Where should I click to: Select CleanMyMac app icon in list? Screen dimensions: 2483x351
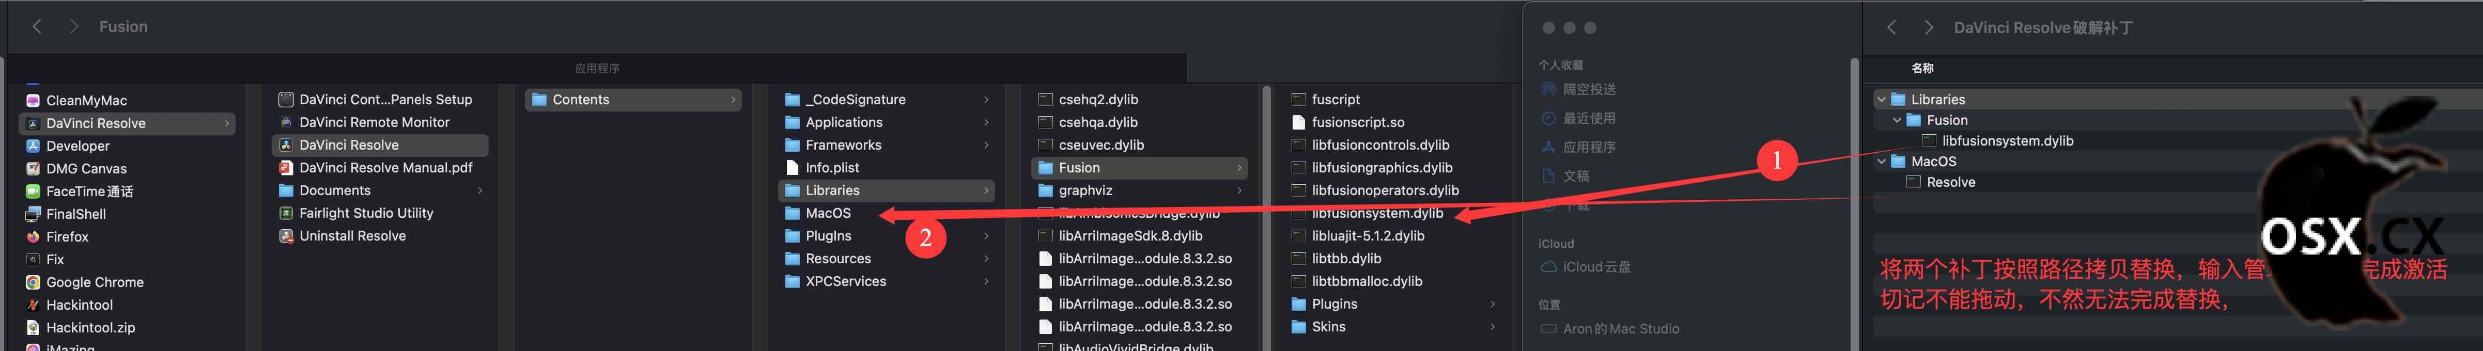tap(33, 100)
